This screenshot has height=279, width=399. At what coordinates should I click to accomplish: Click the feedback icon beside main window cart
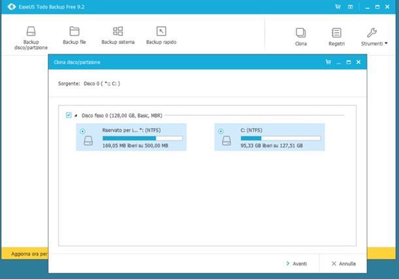(x=351, y=7)
